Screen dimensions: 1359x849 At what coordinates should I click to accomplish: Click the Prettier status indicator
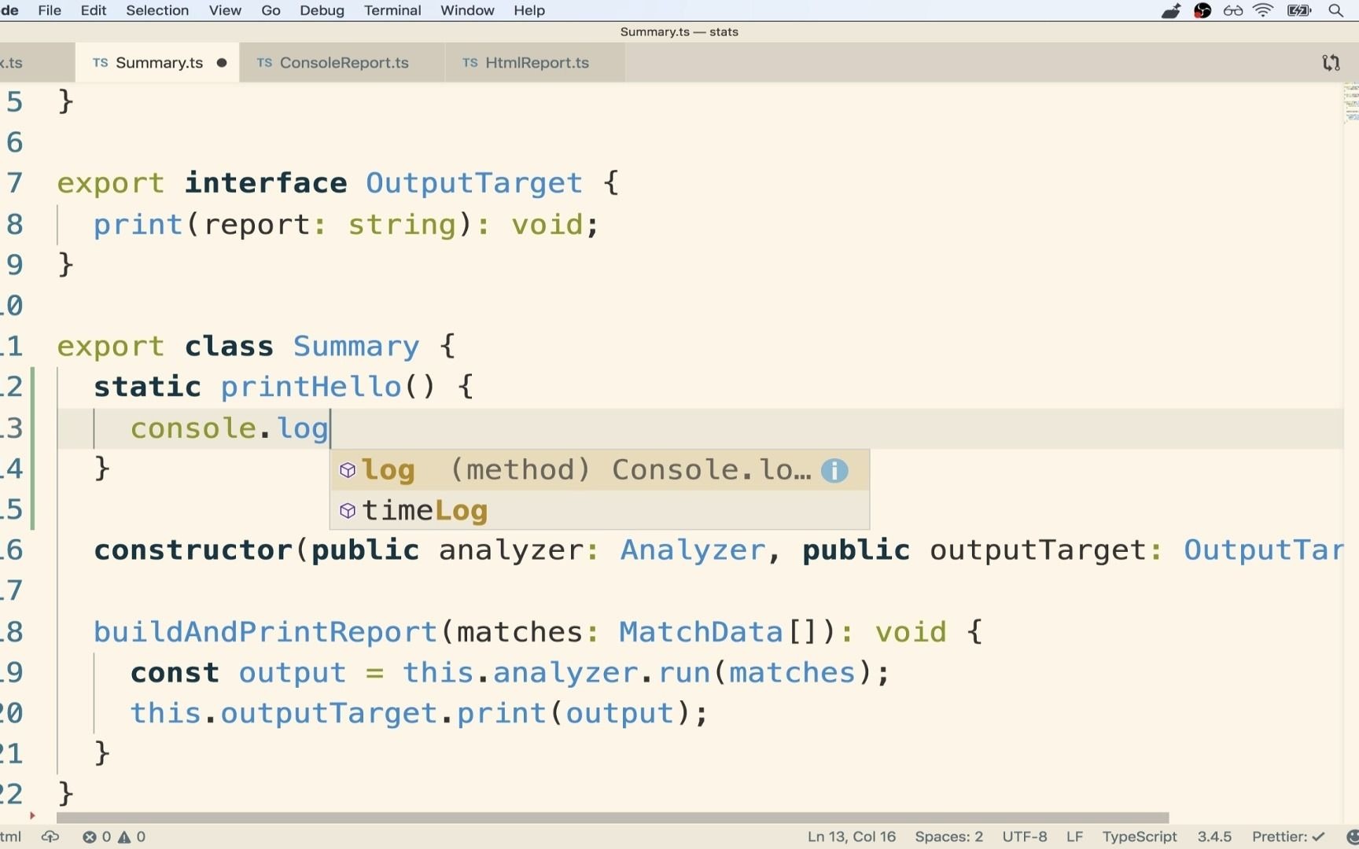tap(1288, 836)
